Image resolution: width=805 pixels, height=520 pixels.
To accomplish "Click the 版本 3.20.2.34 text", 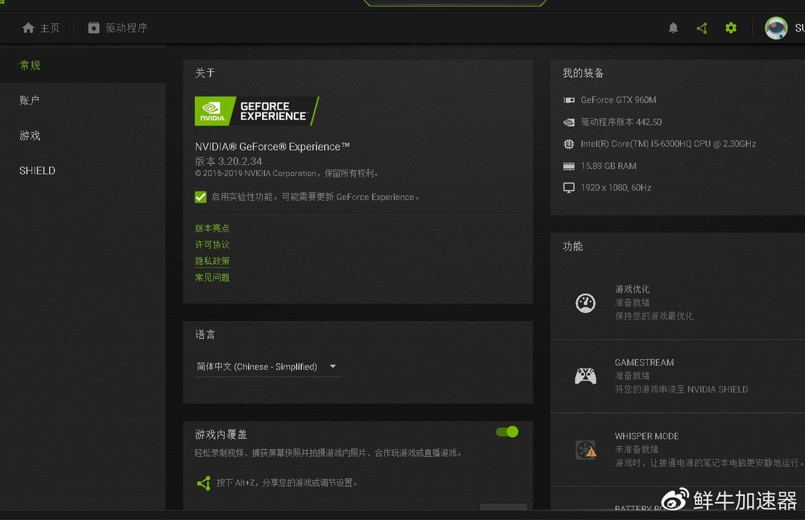I will point(229,161).
